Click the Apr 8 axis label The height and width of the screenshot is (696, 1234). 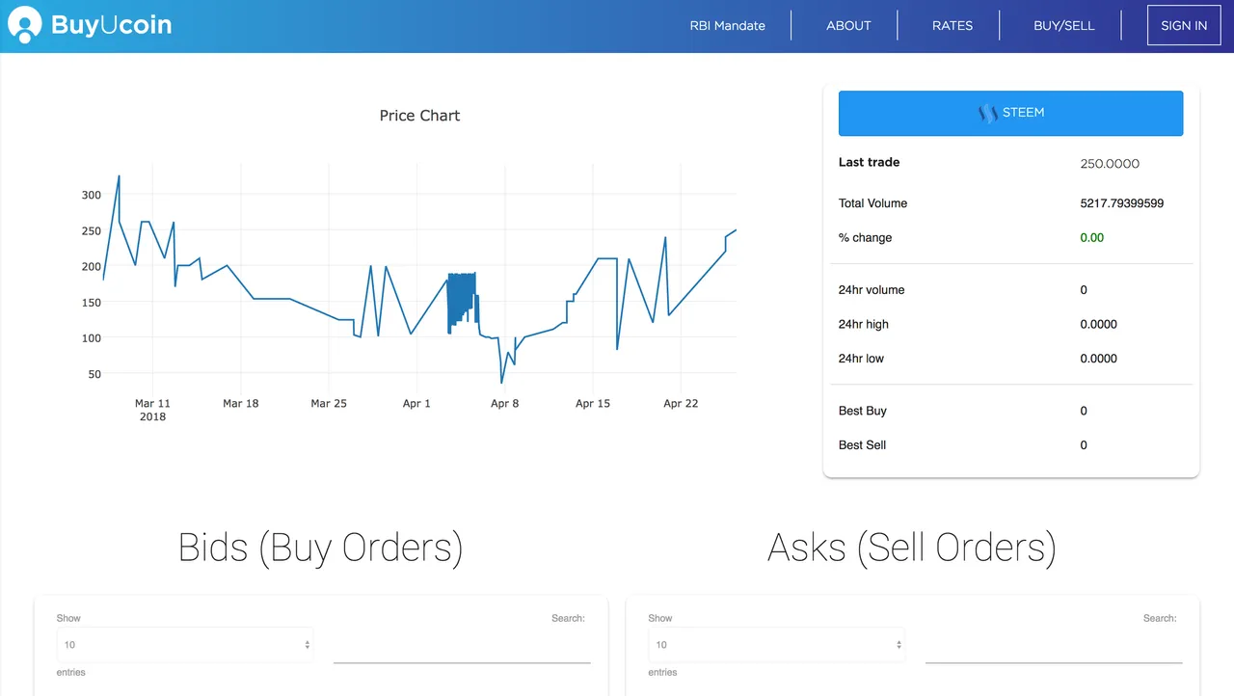click(x=504, y=404)
